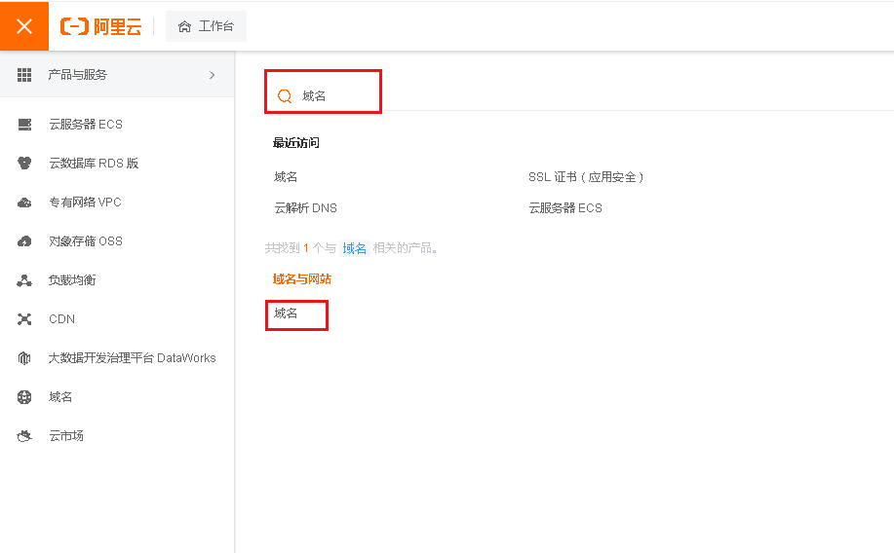Open 云服务器 ECS in the sidebar
Screen dimensions: 894x553
tap(86, 125)
